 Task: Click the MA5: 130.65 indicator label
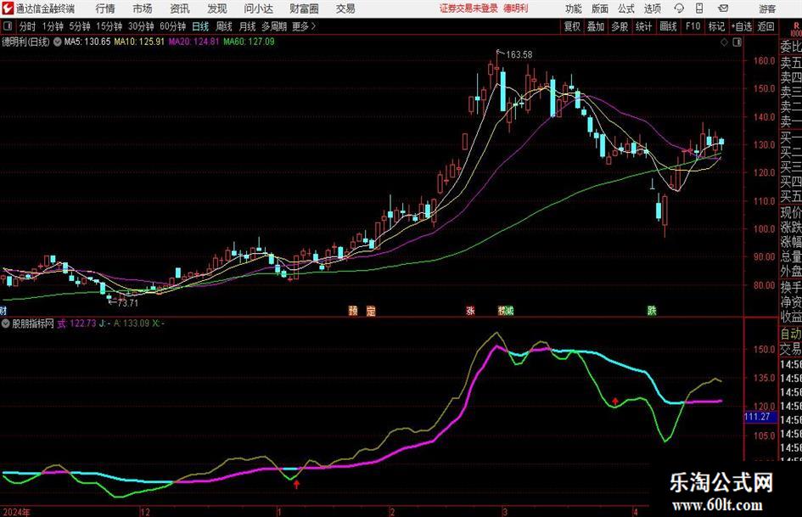(87, 42)
